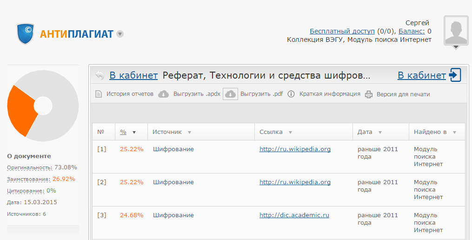Open the Бесплатный доступ link

tap(342, 31)
